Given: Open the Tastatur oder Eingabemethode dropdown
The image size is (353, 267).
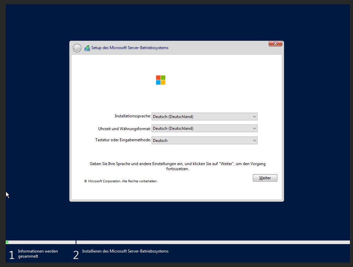Looking at the screenshot, I should pyautogui.click(x=204, y=141).
